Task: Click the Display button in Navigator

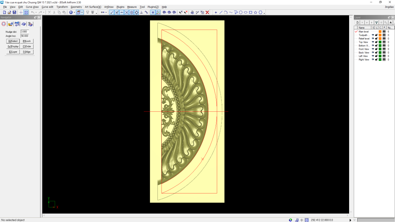Action: 13,46
